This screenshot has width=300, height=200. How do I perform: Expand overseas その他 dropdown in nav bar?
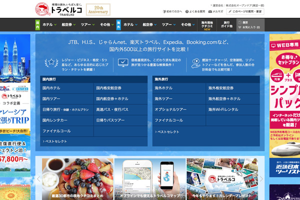[188, 24]
